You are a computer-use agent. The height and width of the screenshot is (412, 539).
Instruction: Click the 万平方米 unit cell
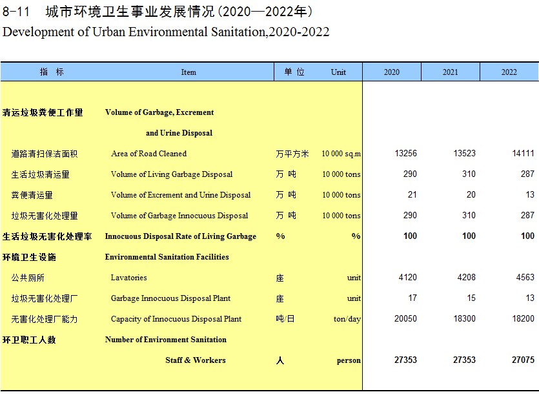(292, 154)
